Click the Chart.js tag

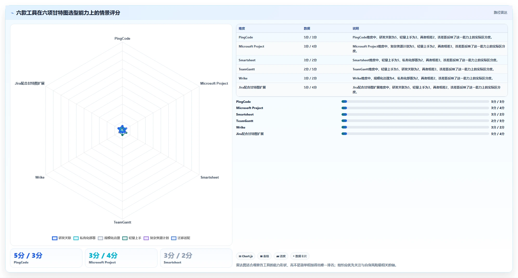pyautogui.click(x=246, y=256)
